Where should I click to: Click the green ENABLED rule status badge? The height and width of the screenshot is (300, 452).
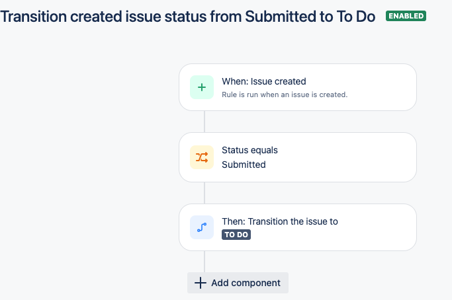click(x=406, y=16)
